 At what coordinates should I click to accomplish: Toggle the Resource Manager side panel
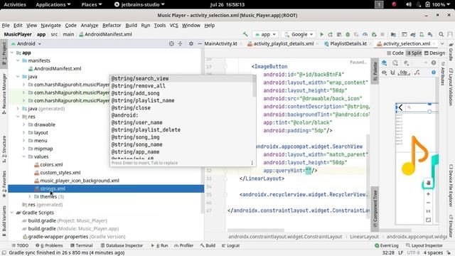pyautogui.click(x=4, y=93)
